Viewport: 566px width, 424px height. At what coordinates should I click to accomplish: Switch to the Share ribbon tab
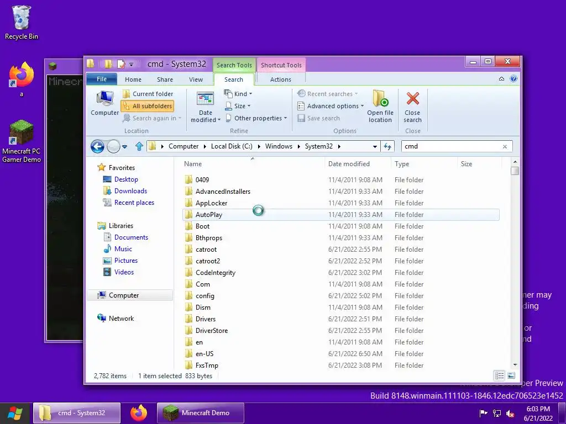[x=165, y=79]
